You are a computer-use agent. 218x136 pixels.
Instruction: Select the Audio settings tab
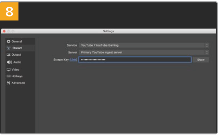(20, 62)
